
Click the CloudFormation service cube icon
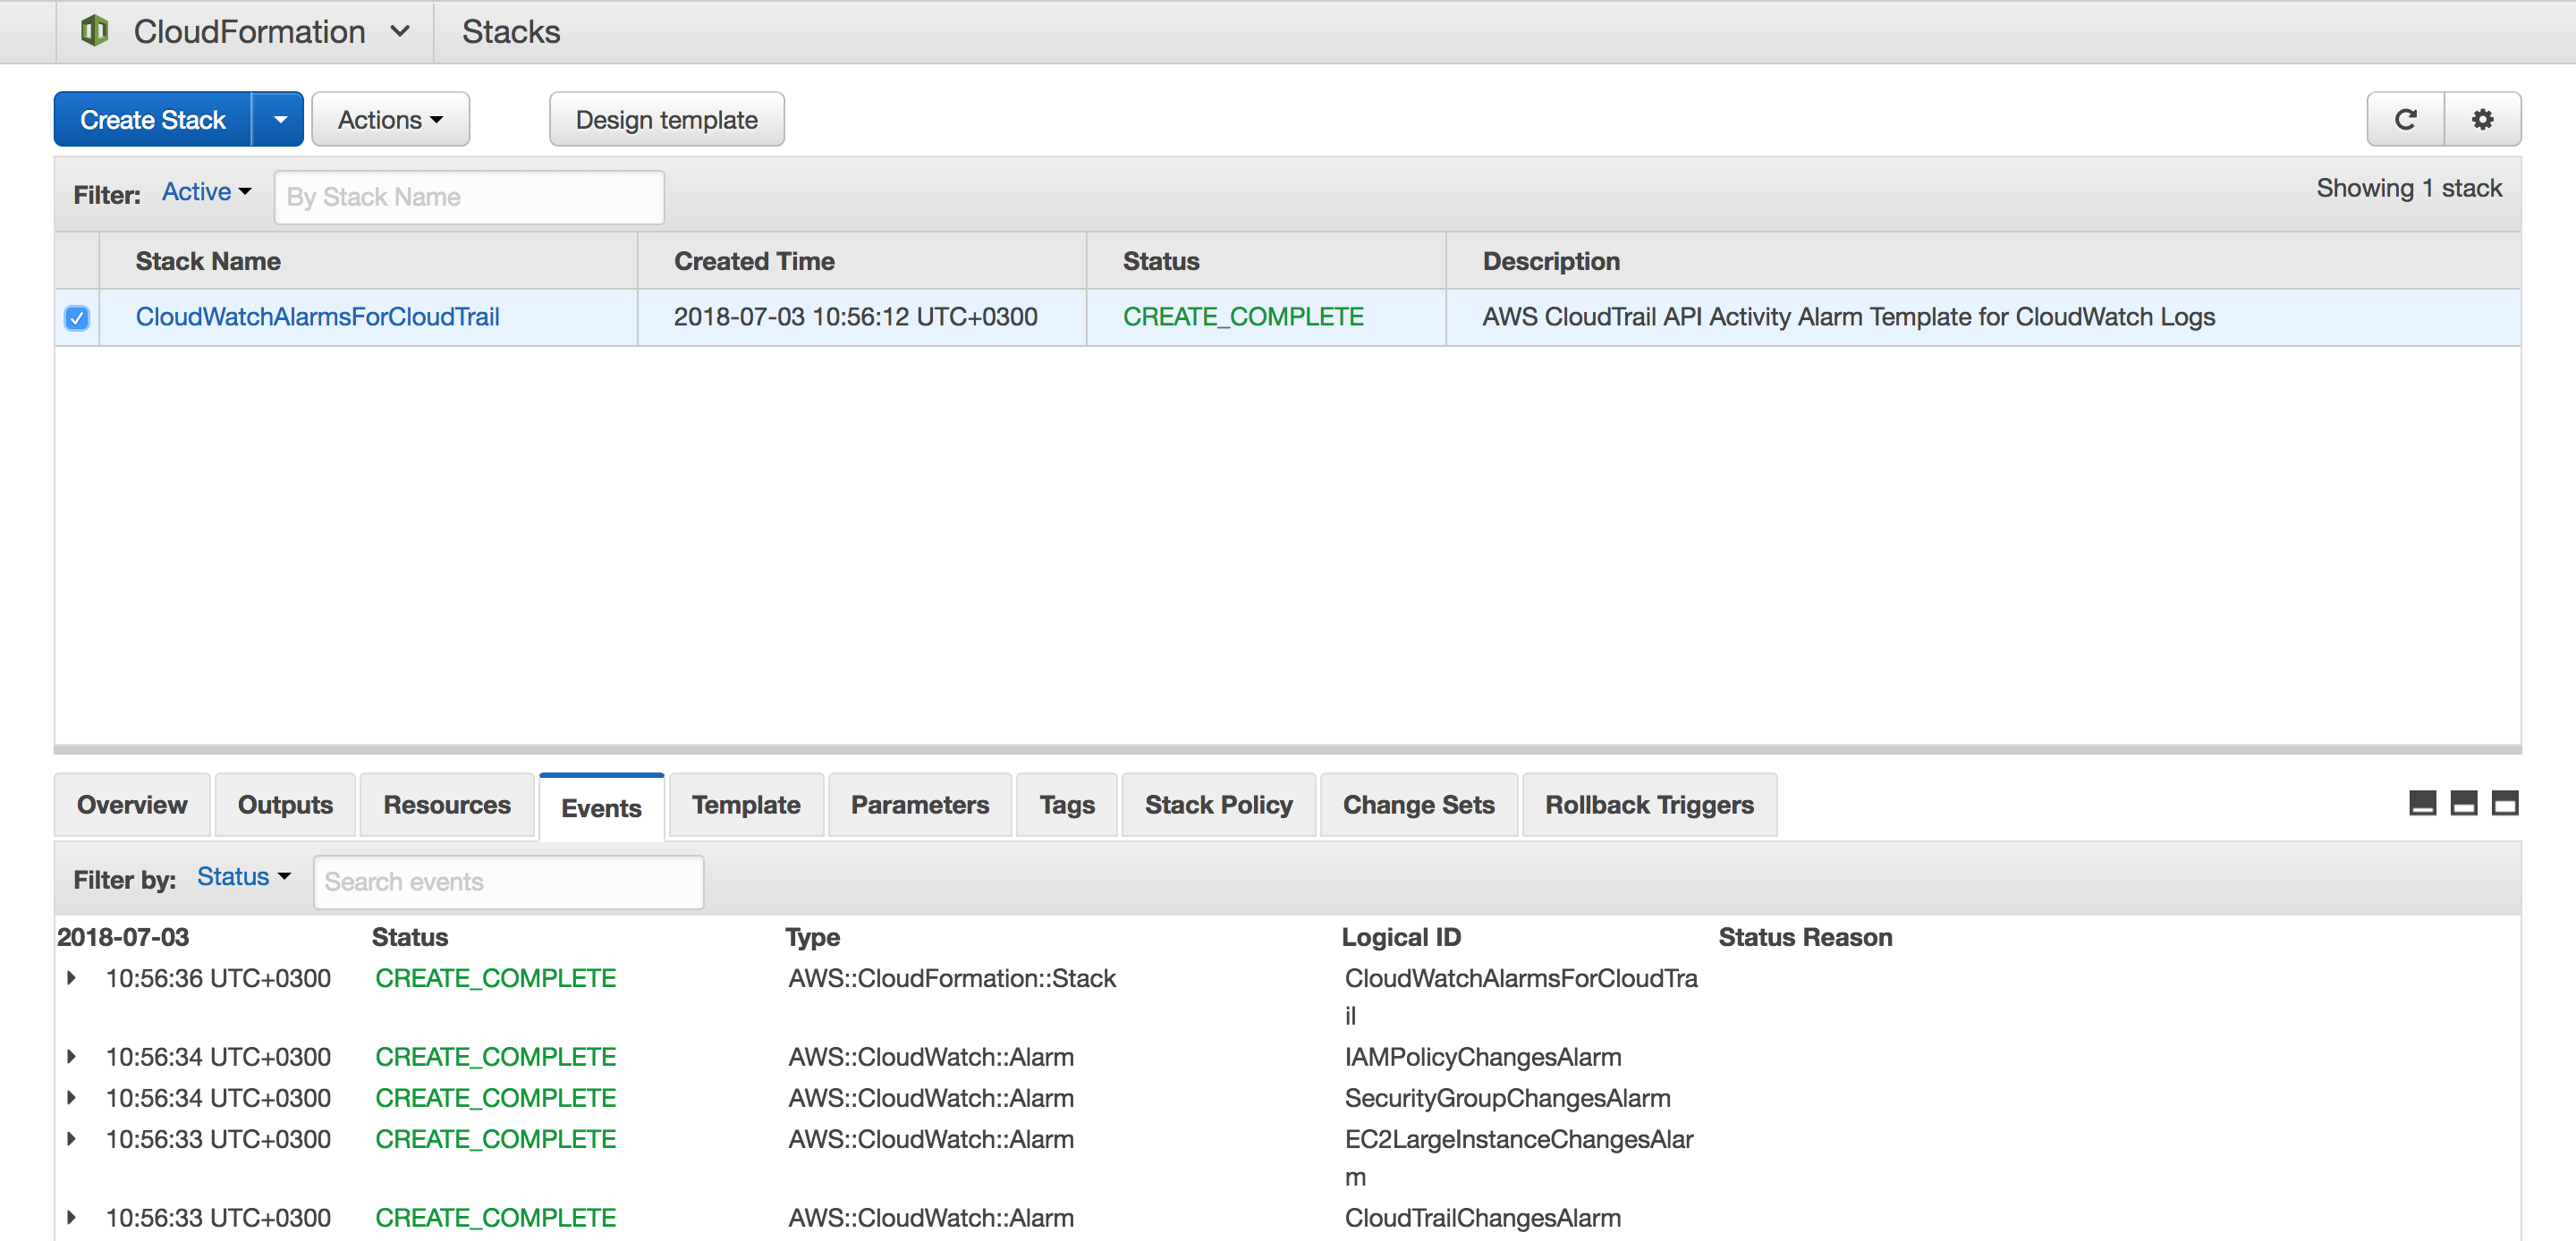point(94,31)
